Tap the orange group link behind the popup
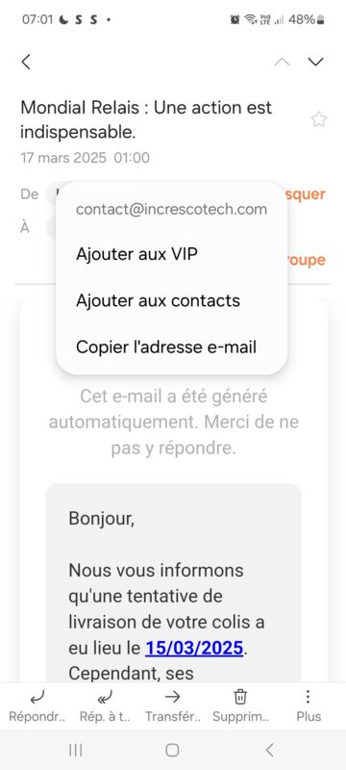The width and height of the screenshot is (346, 770). pyautogui.click(x=307, y=260)
